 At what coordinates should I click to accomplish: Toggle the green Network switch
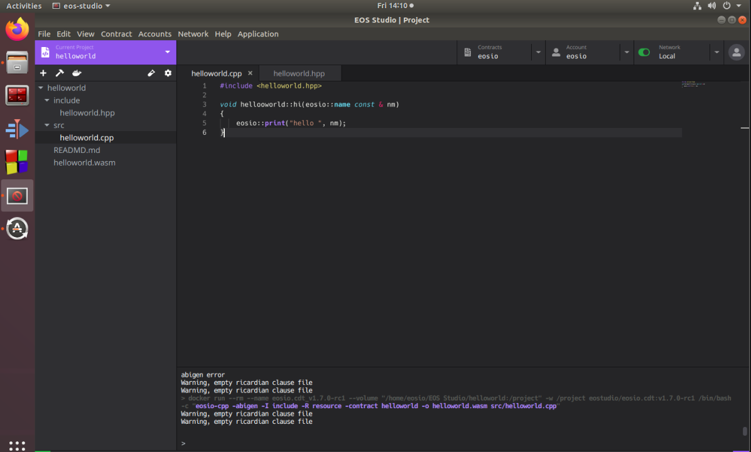pyautogui.click(x=644, y=52)
